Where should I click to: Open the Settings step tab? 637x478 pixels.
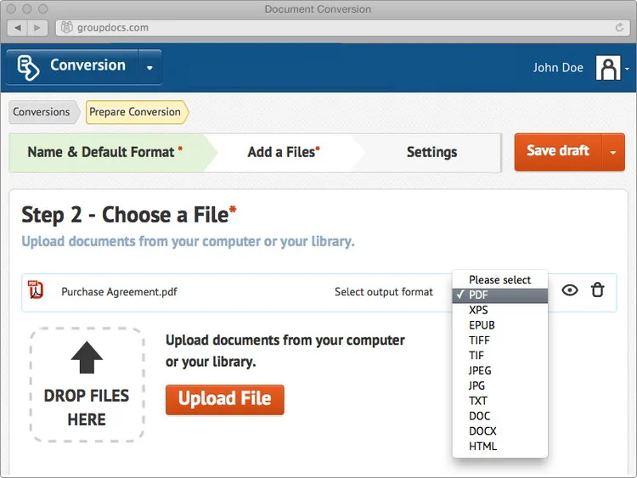tap(431, 152)
